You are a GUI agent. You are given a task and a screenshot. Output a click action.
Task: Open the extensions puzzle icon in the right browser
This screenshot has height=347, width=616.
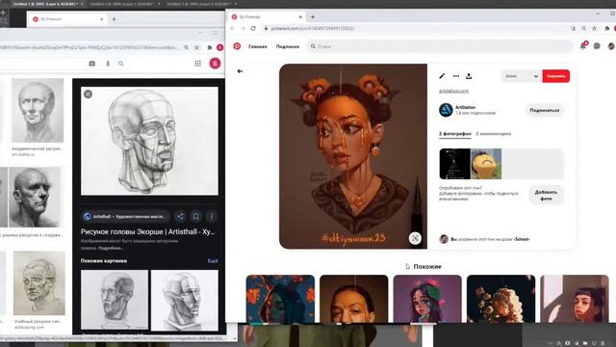pyautogui.click(x=606, y=28)
